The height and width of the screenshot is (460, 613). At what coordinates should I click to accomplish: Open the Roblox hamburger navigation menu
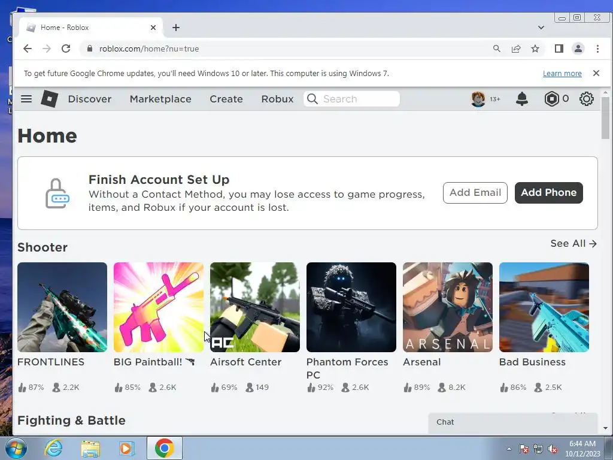click(x=26, y=99)
